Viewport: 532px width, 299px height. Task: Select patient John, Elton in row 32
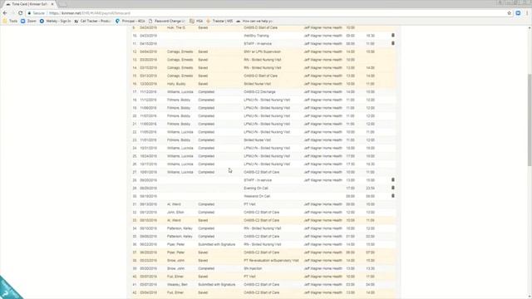(175, 213)
